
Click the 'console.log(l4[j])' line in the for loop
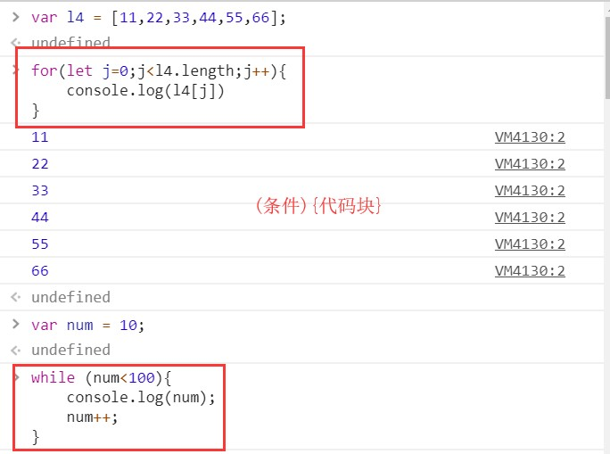click(145, 91)
